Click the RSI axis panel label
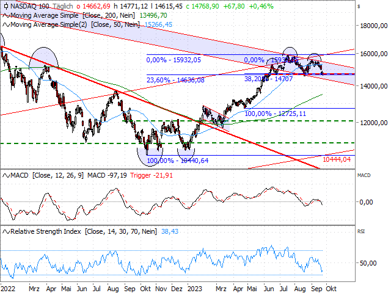 click(361, 231)
